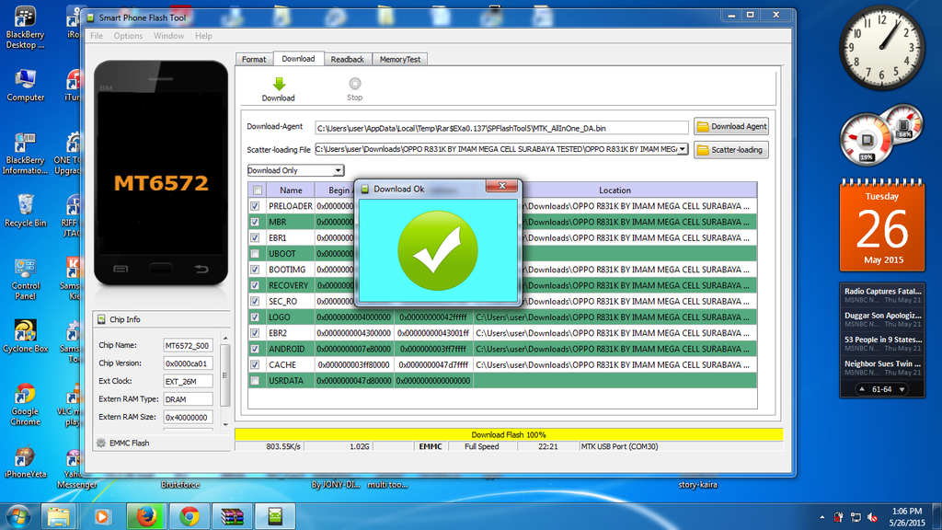Tick the USRDATA partition checkbox
The image size is (942, 530).
[255, 381]
